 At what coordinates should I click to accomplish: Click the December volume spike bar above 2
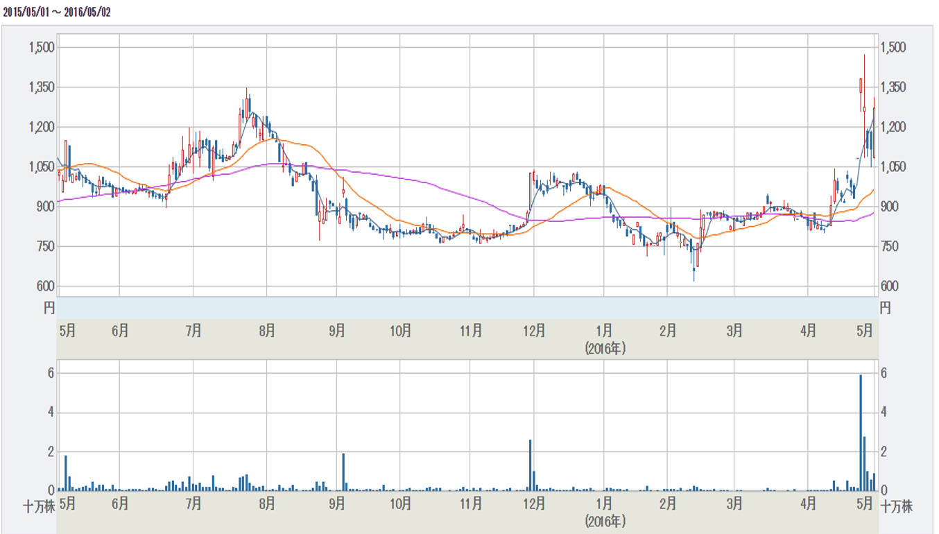click(x=530, y=465)
